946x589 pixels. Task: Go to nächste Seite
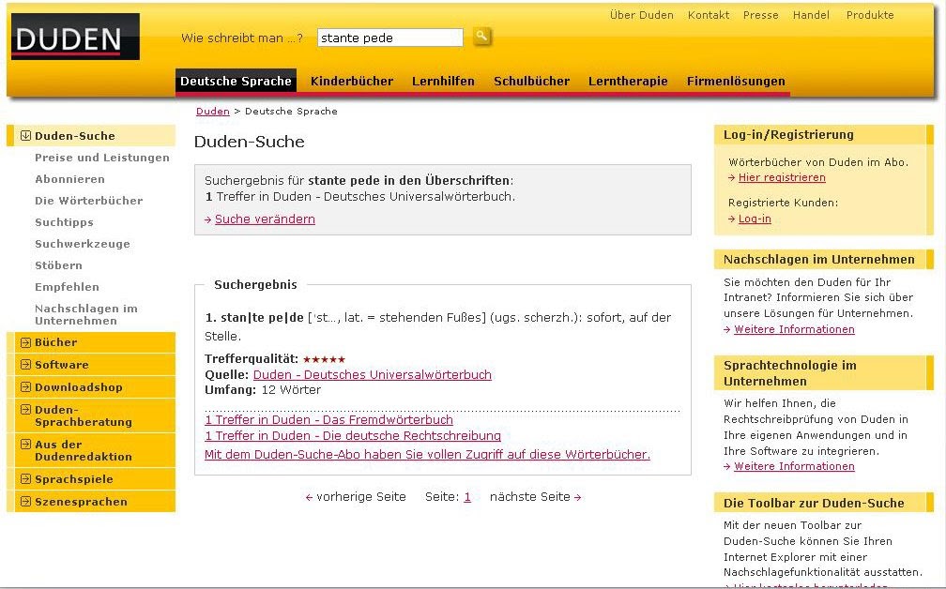point(535,497)
